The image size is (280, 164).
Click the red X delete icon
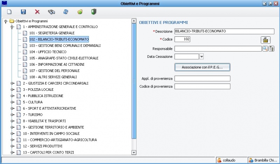click(37, 12)
